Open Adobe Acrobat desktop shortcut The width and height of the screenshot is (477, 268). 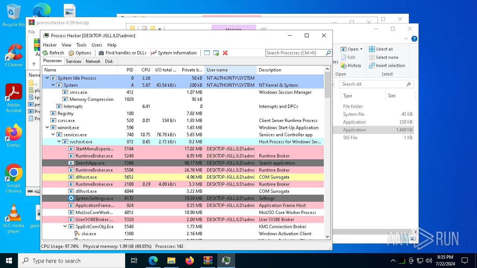click(13, 98)
